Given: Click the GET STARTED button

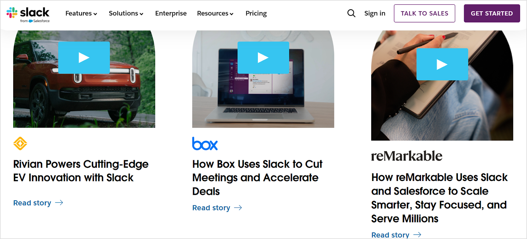Looking at the screenshot, I should (492, 13).
